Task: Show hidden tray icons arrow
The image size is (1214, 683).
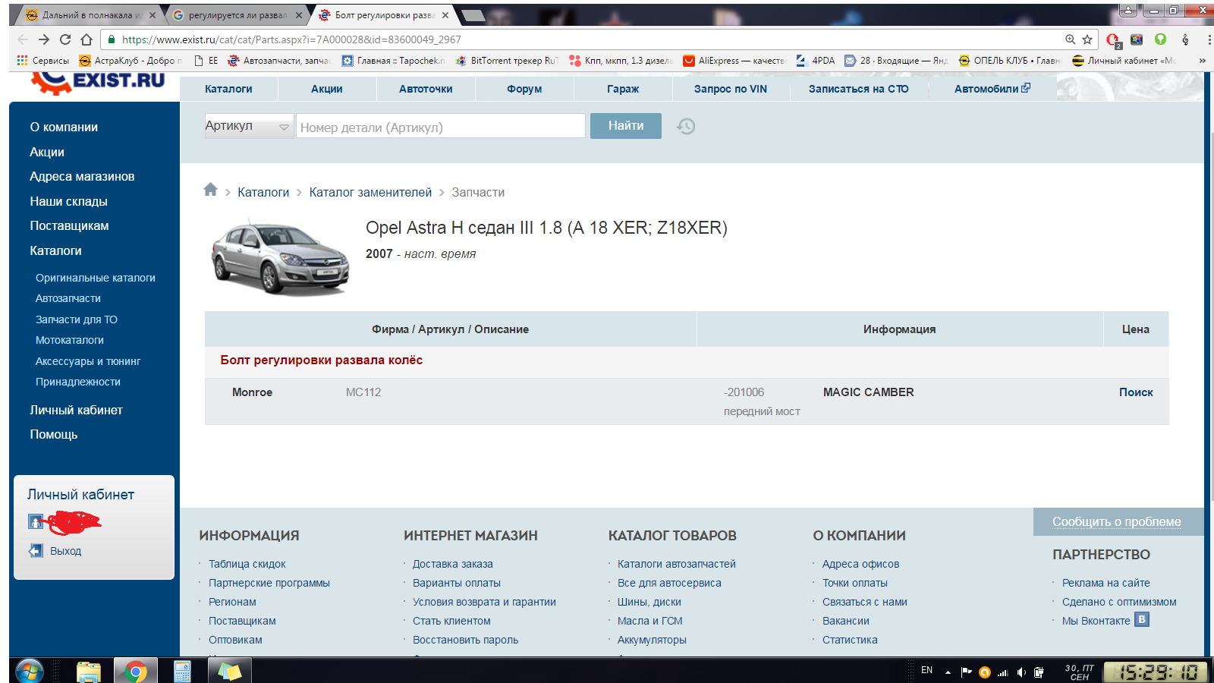Action: point(948,672)
